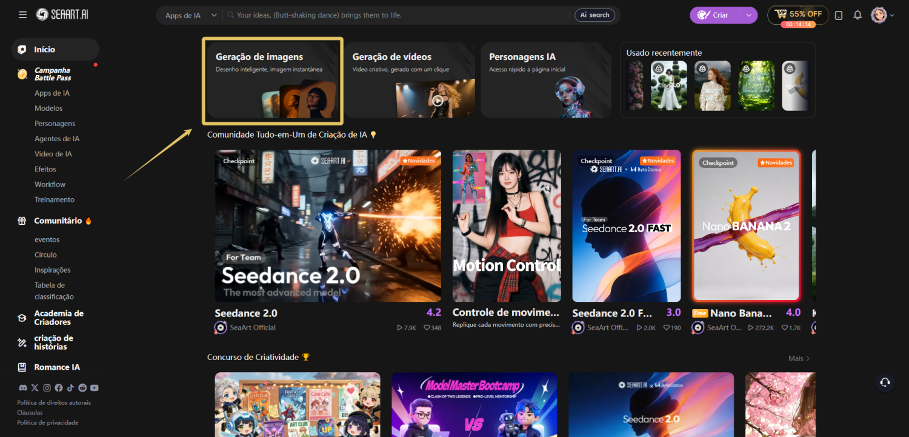The image size is (909, 437).
Task: Open the Motion Control thumbnail
Action: [x=507, y=226]
